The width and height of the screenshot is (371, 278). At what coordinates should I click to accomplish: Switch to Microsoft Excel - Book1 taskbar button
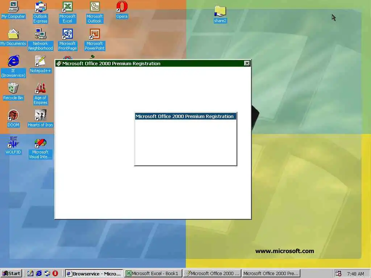click(153, 274)
